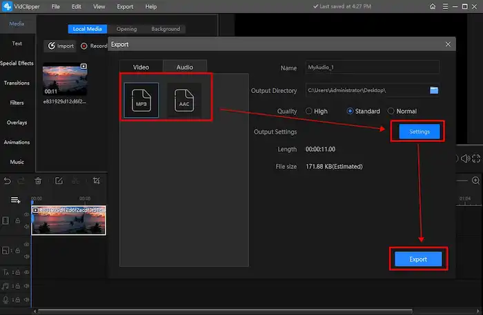Lock the picture-in-picture track
This screenshot has height=315, width=483.
coord(17,250)
